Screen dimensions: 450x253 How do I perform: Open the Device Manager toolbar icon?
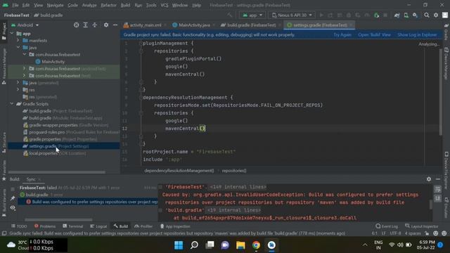pos(406,15)
